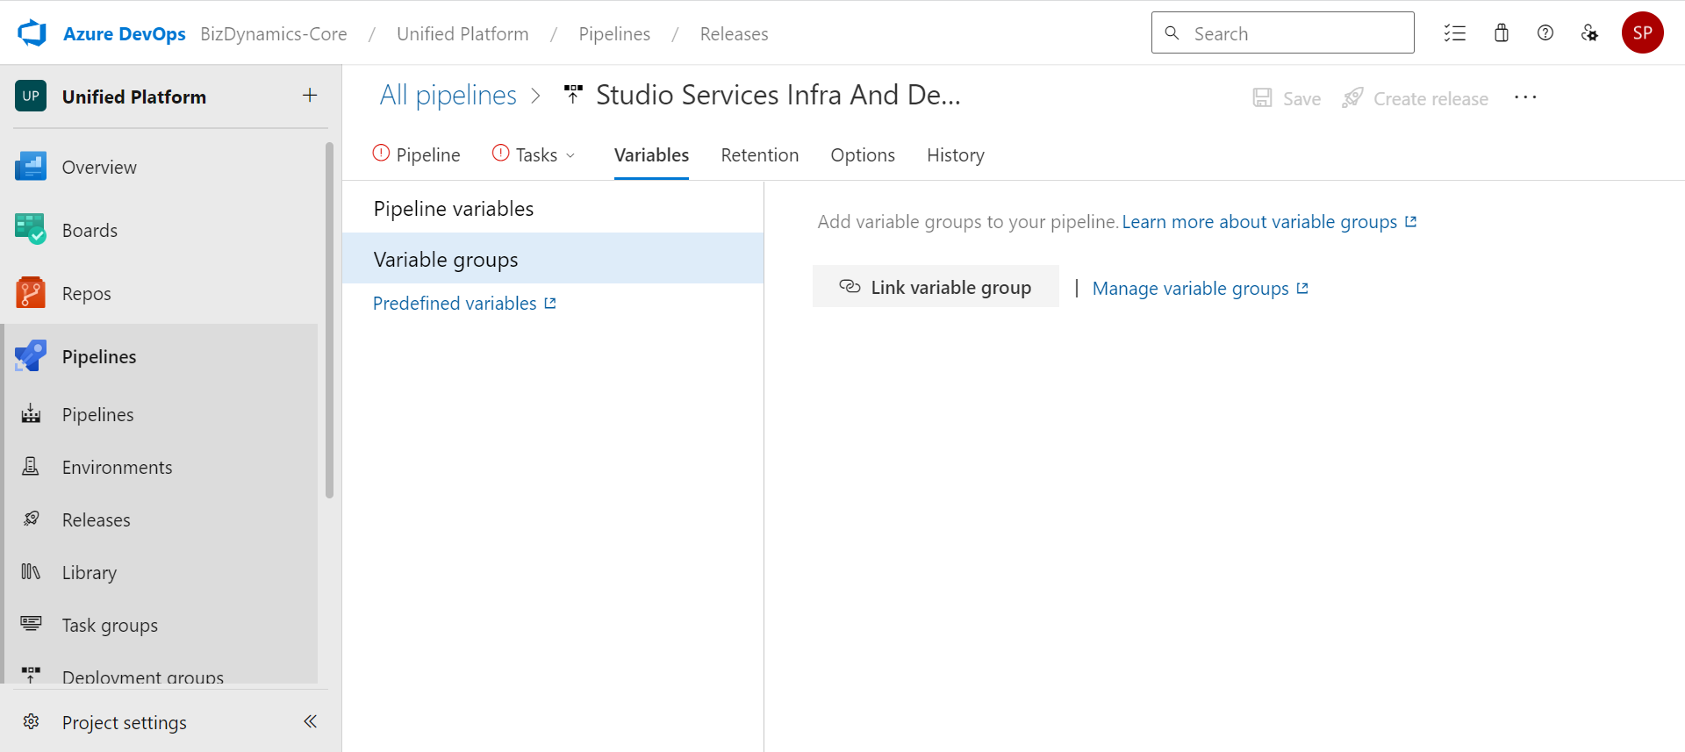Open the Predefined variables link
Screen dimensions: 1685x752
(x=464, y=304)
